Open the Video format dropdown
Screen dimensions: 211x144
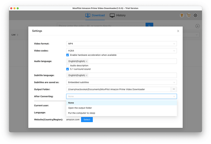[121, 44]
